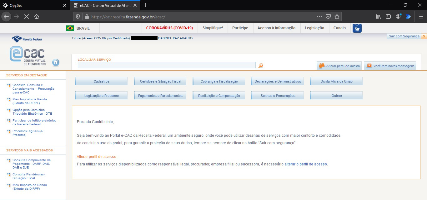Click the e-CAC home icon

[x=56, y=62]
